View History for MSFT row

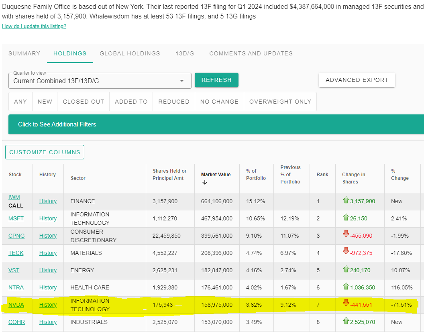[x=48, y=218]
